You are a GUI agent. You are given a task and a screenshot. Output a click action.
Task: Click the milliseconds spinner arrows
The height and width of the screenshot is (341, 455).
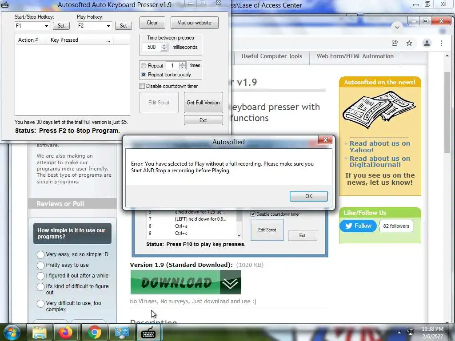pyautogui.click(x=164, y=47)
